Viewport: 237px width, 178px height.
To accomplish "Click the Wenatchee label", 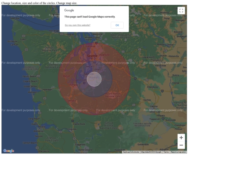I will click(160, 65).
